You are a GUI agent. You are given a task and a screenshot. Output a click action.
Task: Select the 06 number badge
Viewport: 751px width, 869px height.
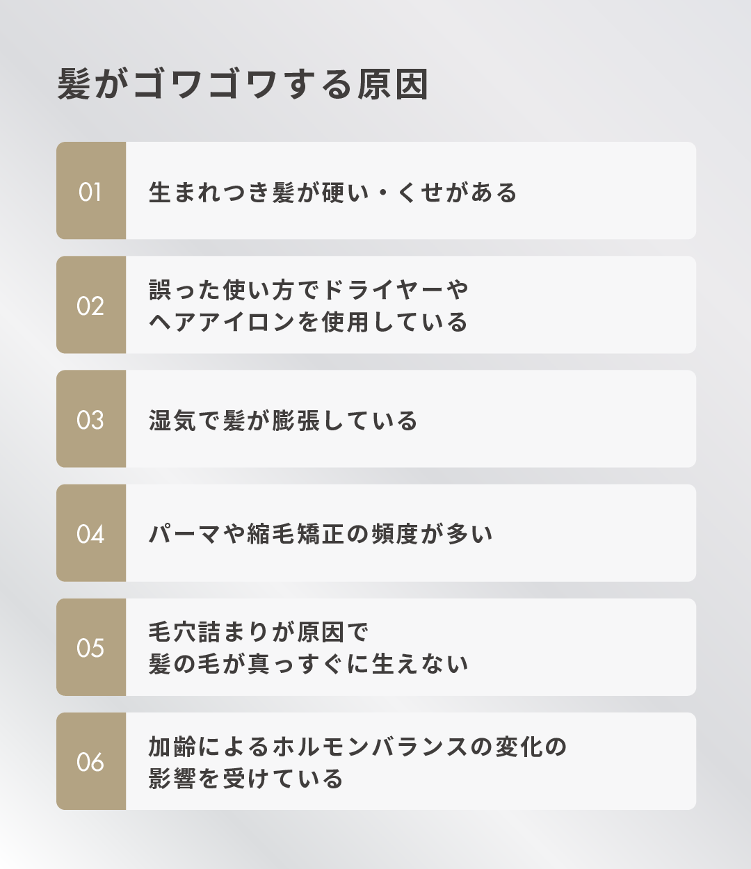(x=90, y=761)
